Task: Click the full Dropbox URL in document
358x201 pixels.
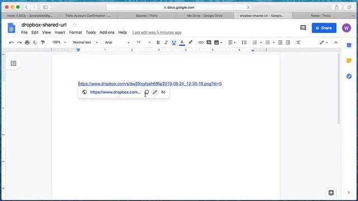Action: pyautogui.click(x=150, y=84)
